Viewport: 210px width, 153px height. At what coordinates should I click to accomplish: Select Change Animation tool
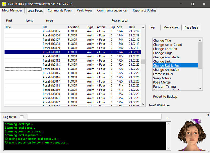[x=175, y=70]
